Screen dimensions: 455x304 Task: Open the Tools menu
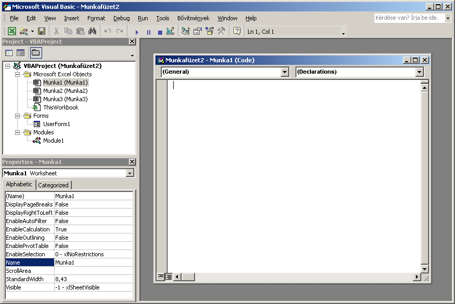[162, 18]
